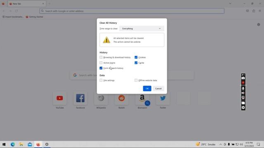Enable Active logins checkbox
The width and height of the screenshot is (264, 148).
pos(101,63)
